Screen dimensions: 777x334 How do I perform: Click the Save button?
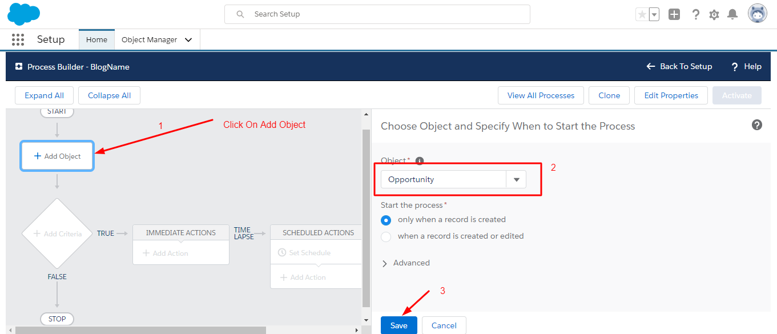pos(399,325)
